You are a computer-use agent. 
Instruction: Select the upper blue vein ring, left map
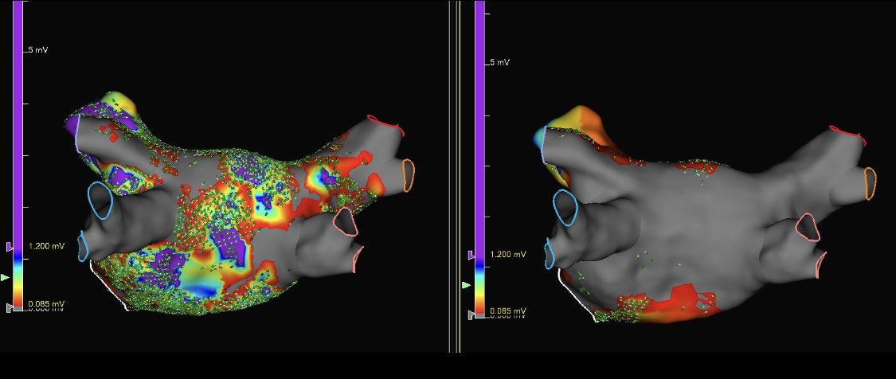[100, 200]
